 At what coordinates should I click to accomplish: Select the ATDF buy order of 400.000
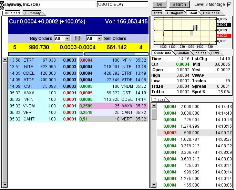43,80
